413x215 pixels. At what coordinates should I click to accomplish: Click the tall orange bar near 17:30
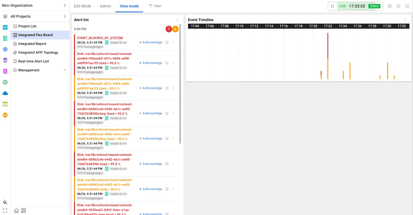(387, 71)
